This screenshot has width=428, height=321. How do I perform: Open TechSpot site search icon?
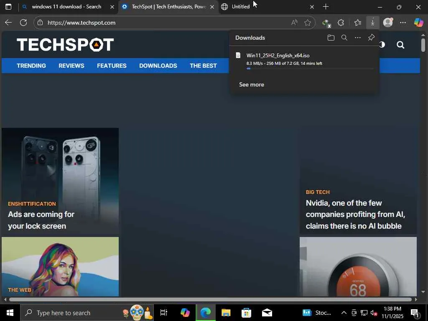coord(400,45)
